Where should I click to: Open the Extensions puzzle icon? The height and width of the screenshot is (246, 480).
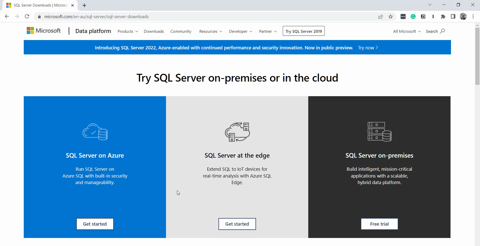pyautogui.click(x=443, y=17)
